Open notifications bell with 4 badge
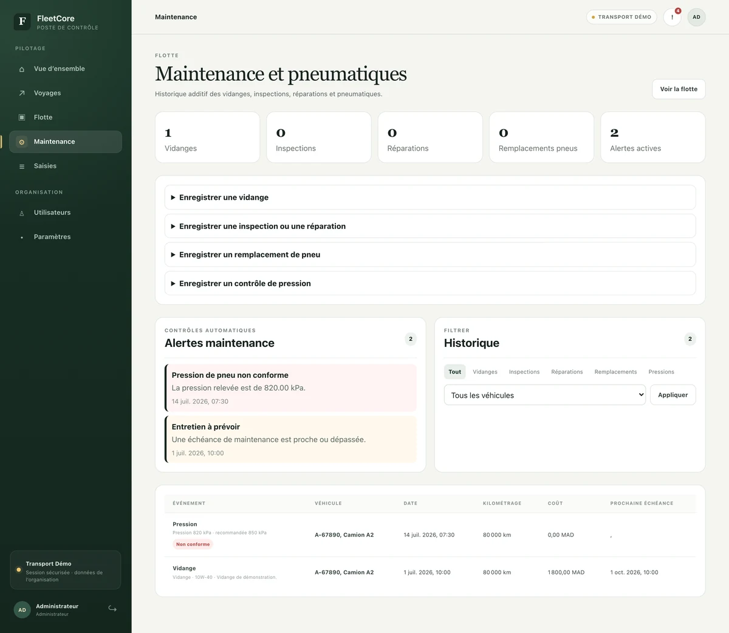729x633 pixels. point(672,17)
